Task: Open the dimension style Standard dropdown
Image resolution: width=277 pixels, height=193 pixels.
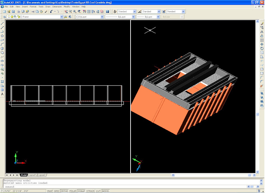Action: point(159,11)
